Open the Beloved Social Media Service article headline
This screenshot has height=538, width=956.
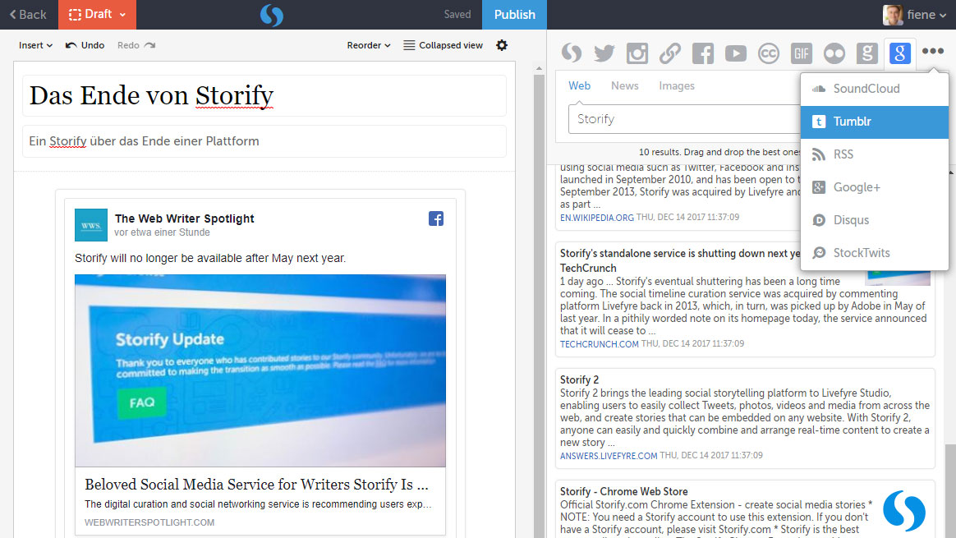pyautogui.click(x=257, y=485)
